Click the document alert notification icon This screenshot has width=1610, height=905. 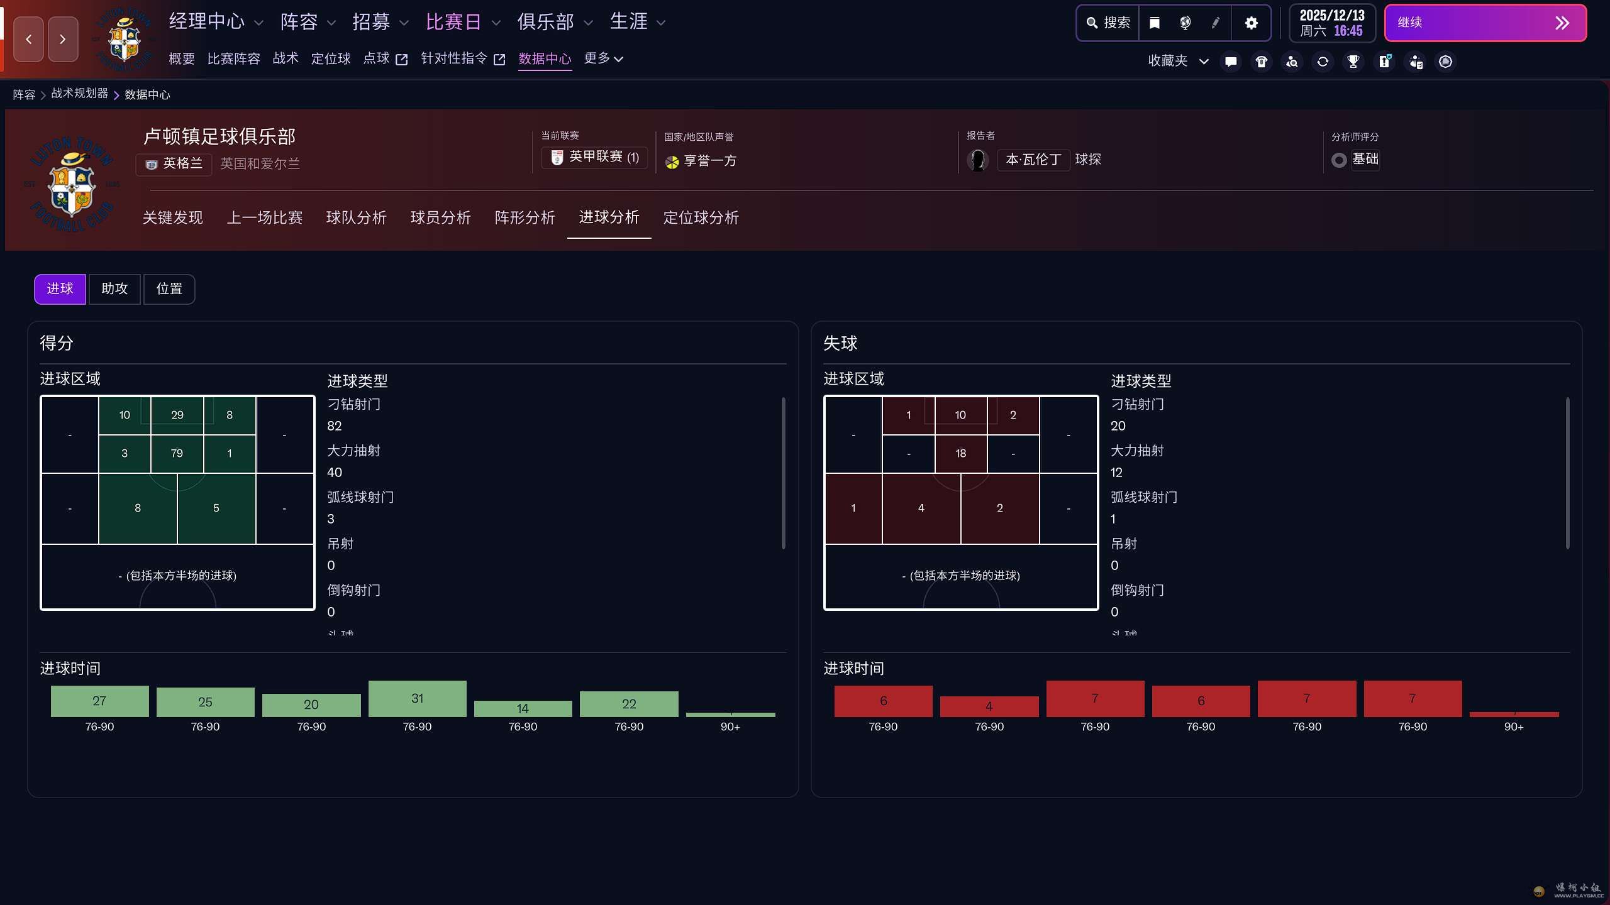click(1384, 61)
